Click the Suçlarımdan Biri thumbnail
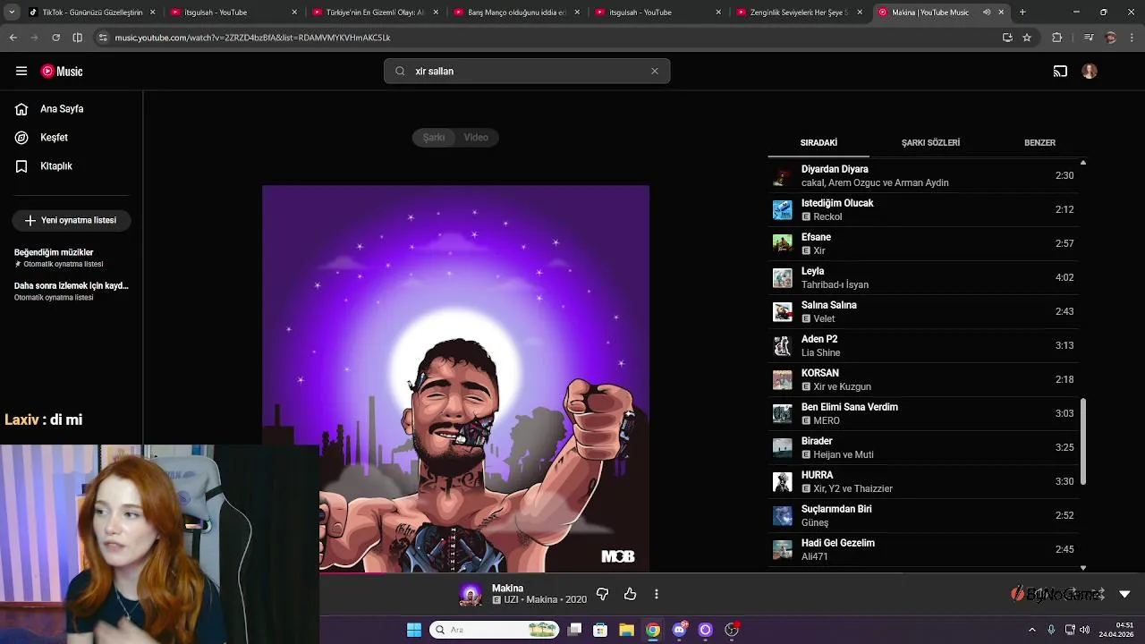Image resolution: width=1145 pixels, height=644 pixels. 783,515
